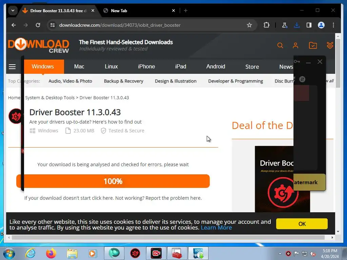Select the Android platform tab
Screen dimensions: 347x260
(216, 67)
